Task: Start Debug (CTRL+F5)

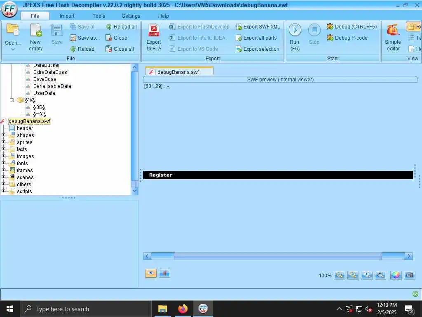Action: (x=352, y=26)
